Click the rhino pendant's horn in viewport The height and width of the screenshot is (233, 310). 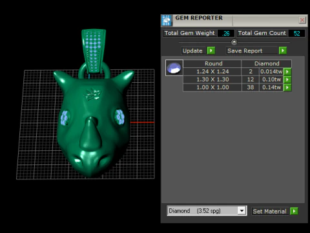(x=90, y=134)
